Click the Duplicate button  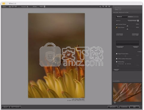[x=120, y=47]
